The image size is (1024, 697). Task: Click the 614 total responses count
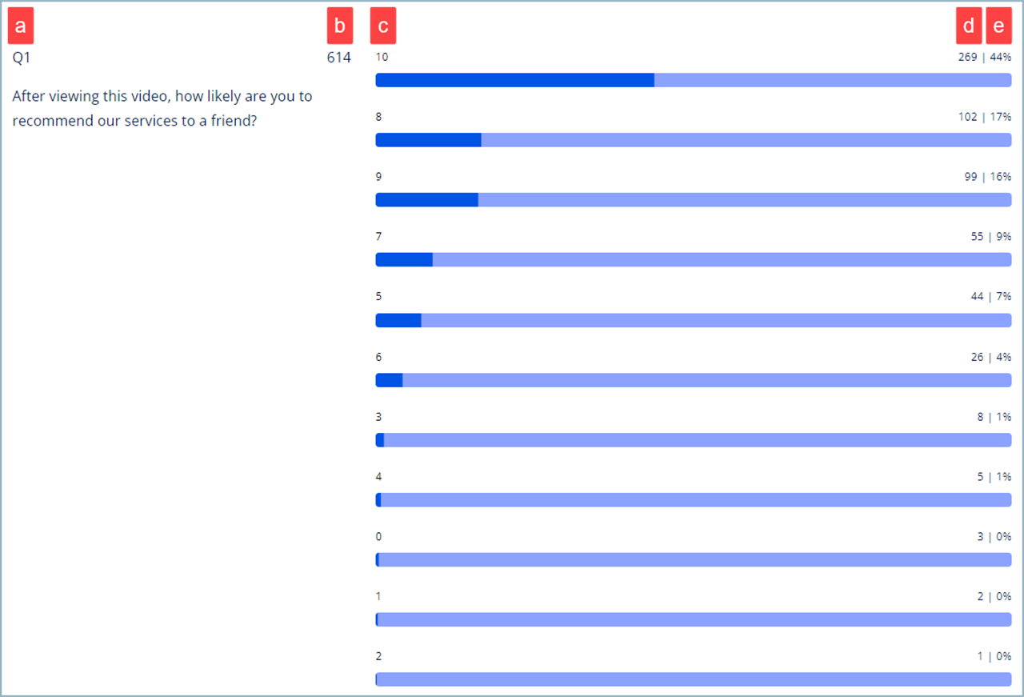[x=339, y=58]
